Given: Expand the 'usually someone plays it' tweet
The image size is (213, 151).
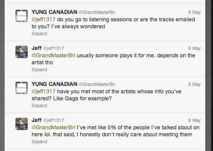Looking at the screenshot, I should pos(39,70).
